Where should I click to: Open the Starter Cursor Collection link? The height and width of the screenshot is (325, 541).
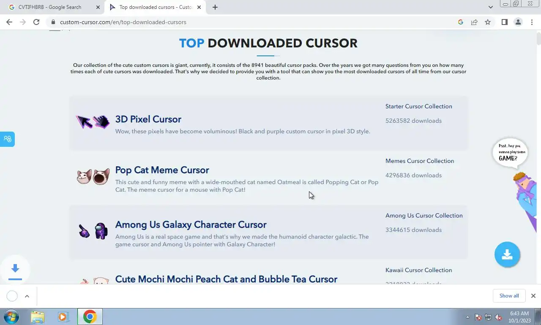pos(419,106)
